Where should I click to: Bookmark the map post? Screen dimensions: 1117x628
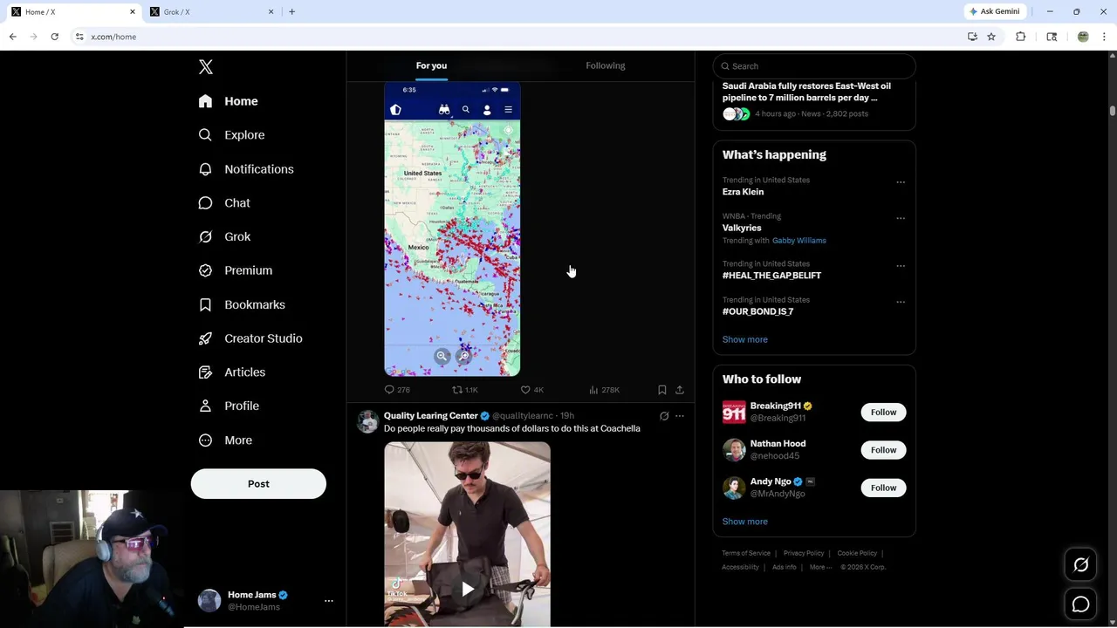(662, 390)
